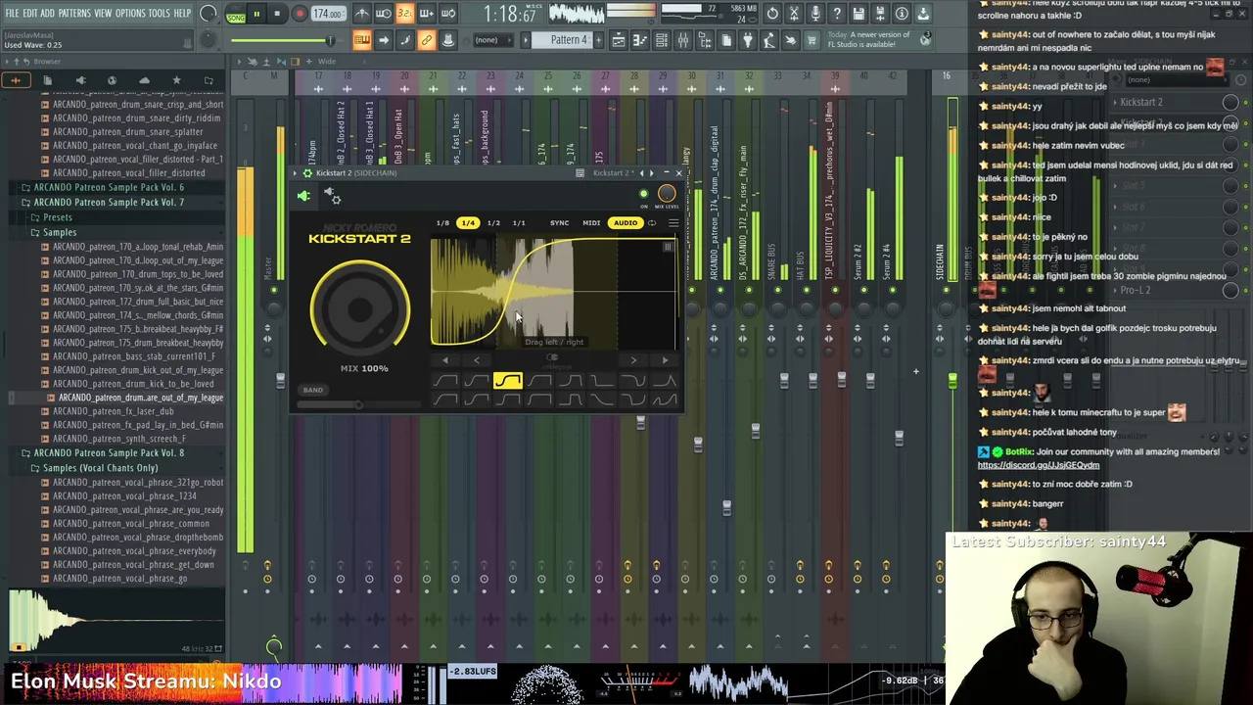Open the Playlist view icon

(619, 40)
